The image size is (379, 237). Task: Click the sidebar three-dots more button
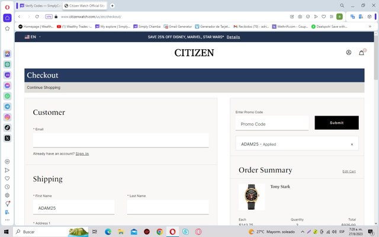pyautogui.click(x=7, y=220)
